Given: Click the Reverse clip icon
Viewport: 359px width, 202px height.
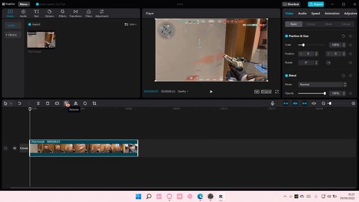Looking at the screenshot, I should click(66, 103).
